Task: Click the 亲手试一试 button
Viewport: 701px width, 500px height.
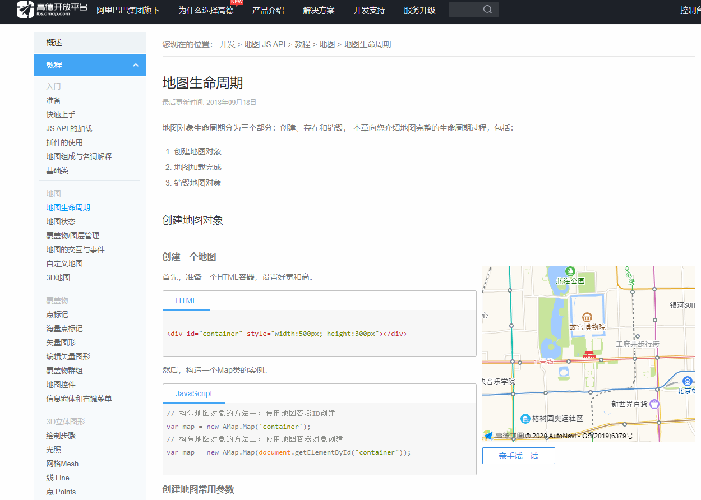Action: tap(518, 456)
